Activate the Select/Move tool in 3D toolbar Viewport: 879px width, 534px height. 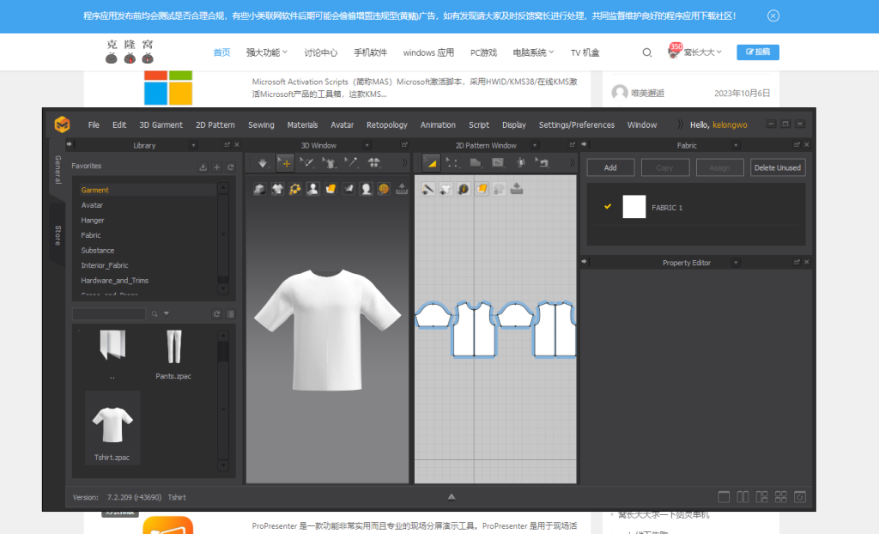[285, 163]
